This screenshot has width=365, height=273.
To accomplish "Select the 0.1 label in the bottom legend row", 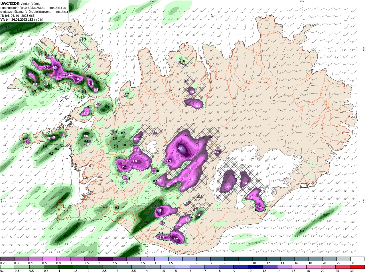I will (3, 271).
